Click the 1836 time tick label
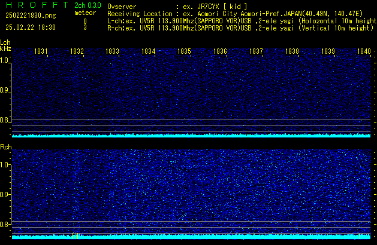The width and height of the screenshot is (377, 245). (220, 51)
